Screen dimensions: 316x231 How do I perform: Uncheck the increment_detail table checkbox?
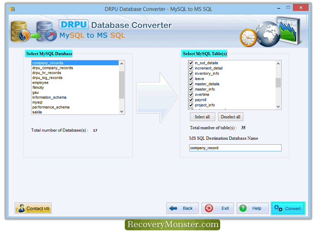[x=191, y=68]
